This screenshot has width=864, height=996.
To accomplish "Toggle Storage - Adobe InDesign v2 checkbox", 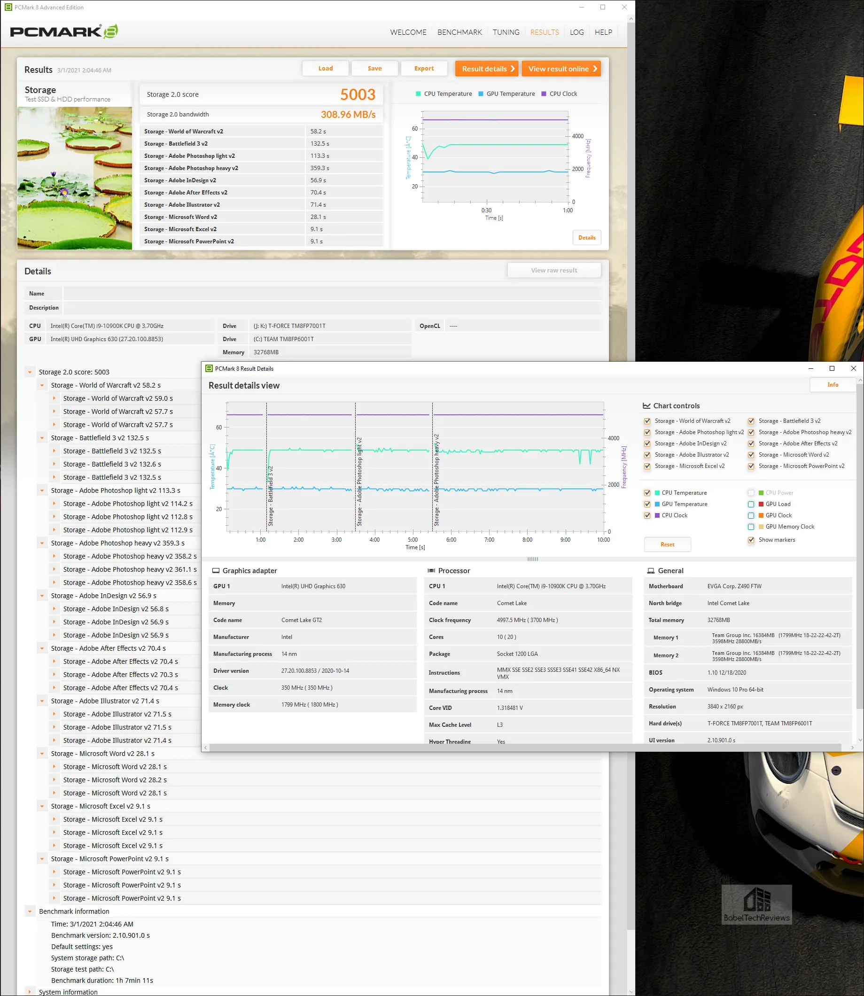I will click(x=647, y=444).
